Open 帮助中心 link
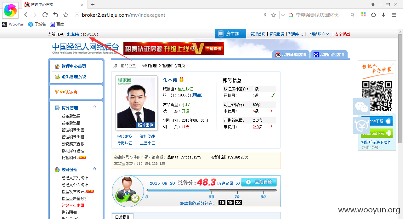This screenshot has height=219, width=403. [x=296, y=34]
